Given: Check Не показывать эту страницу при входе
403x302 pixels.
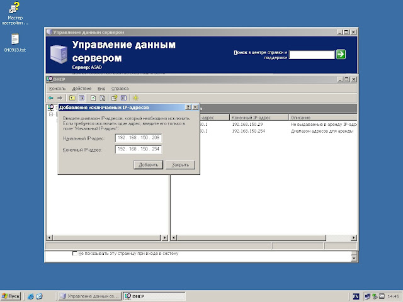Looking at the screenshot, I should click(75, 254).
